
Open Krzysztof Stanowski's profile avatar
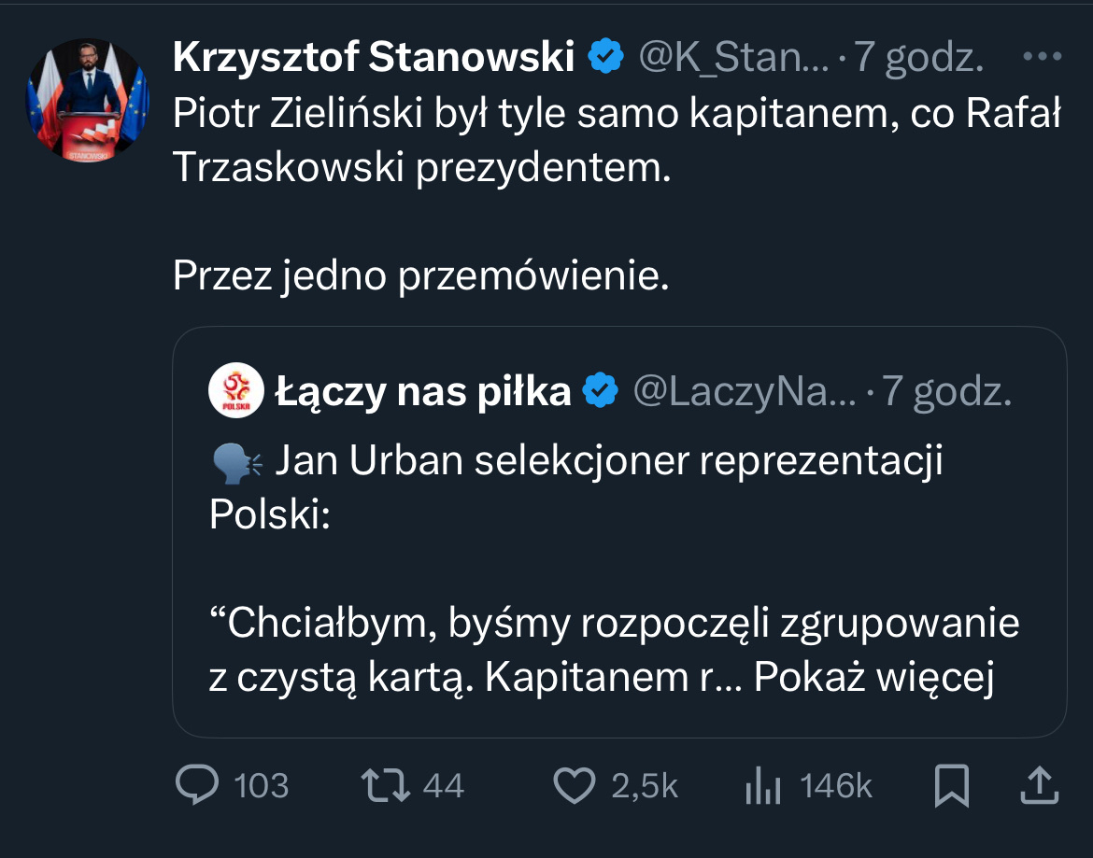(86, 102)
